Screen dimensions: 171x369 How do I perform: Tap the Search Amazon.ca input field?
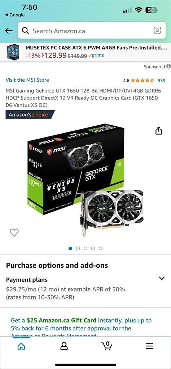coord(92,31)
